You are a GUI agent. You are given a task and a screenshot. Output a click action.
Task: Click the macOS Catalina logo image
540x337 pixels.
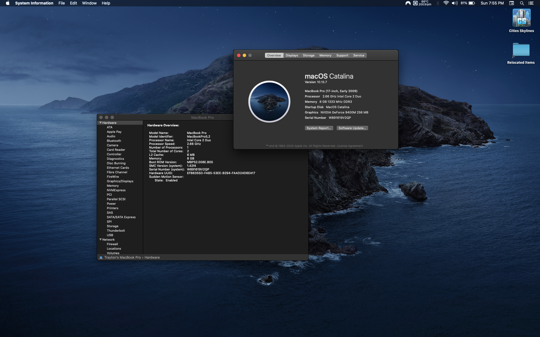click(x=269, y=102)
